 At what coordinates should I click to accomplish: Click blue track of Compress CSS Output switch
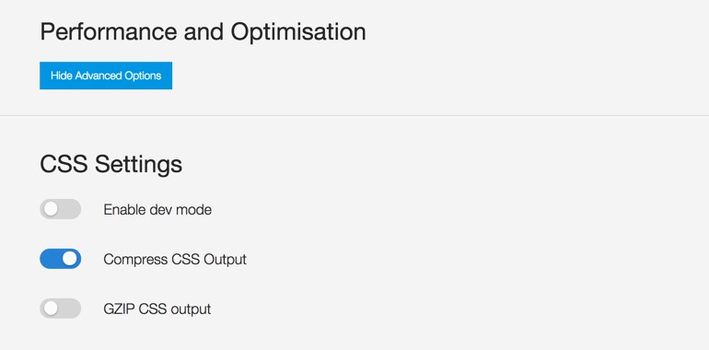tap(50, 259)
